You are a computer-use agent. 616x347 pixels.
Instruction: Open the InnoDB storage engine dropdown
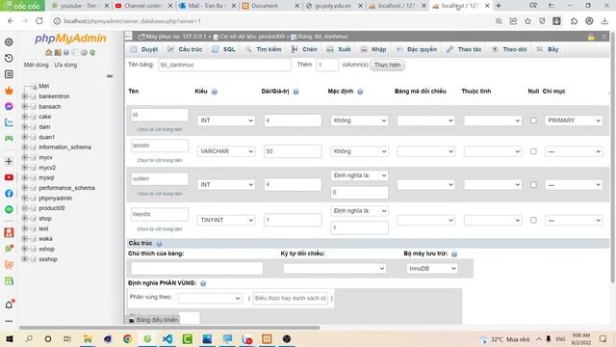pos(432,268)
